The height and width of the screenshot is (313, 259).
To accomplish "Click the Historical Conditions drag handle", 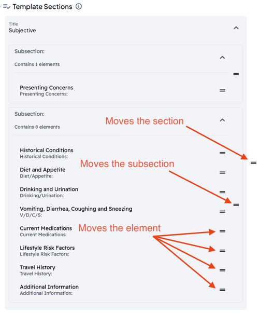I will pos(222,153).
